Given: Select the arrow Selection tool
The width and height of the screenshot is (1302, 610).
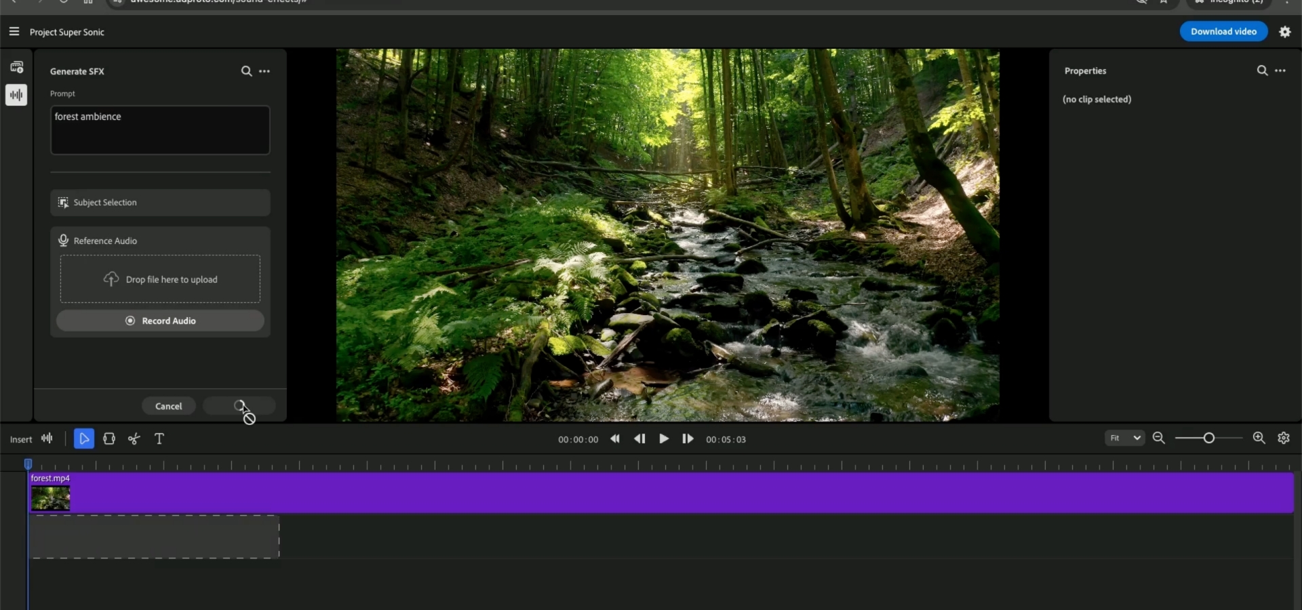Looking at the screenshot, I should pyautogui.click(x=84, y=439).
